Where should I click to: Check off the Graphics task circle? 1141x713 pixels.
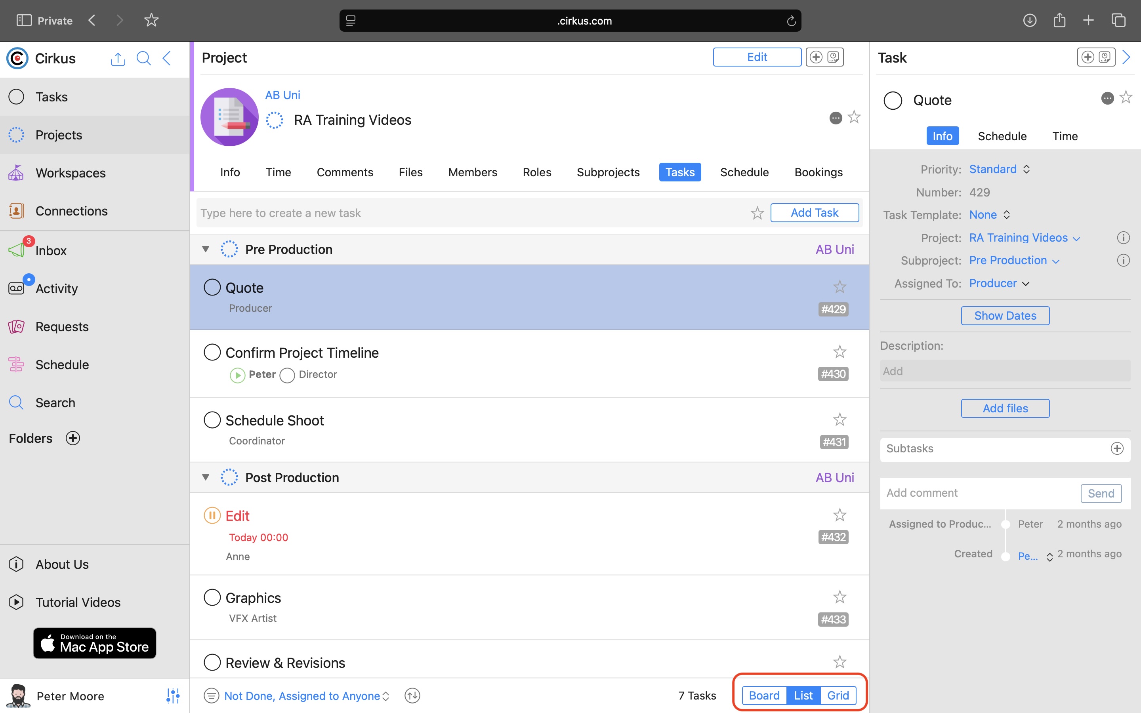point(212,597)
